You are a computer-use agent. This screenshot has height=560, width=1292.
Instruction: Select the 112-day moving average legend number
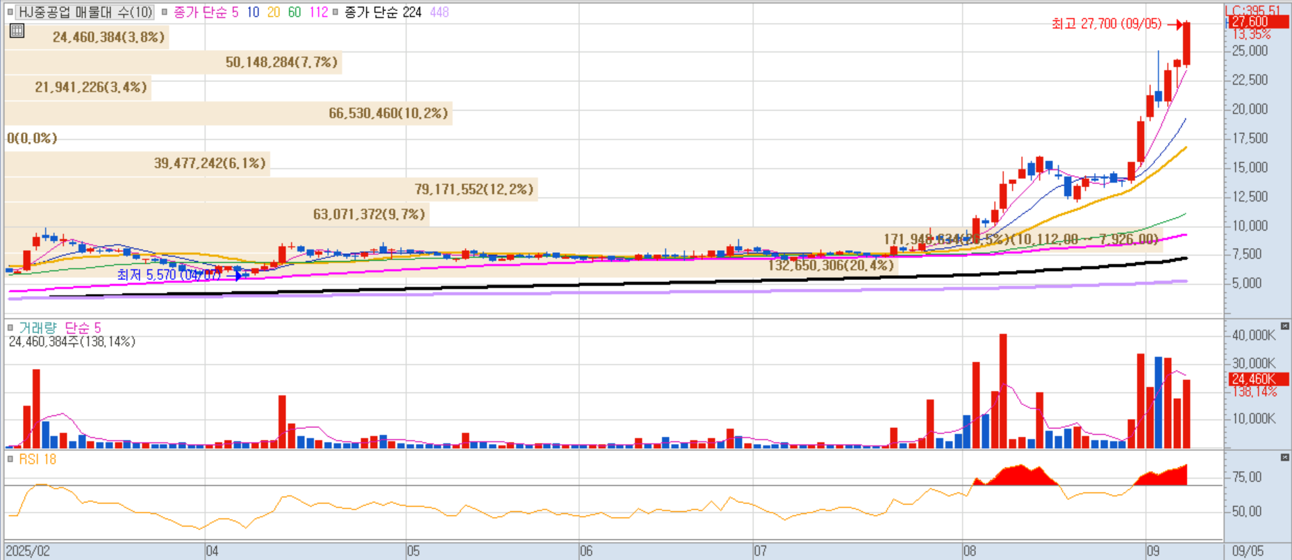pyautogui.click(x=319, y=12)
